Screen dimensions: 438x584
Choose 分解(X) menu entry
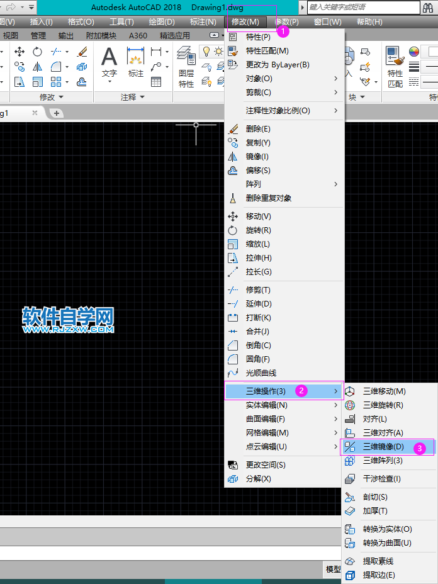[x=284, y=479]
